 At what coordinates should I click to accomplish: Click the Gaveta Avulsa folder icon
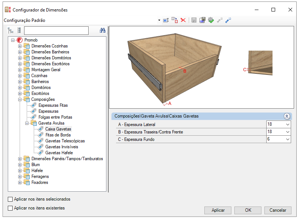click(34, 123)
